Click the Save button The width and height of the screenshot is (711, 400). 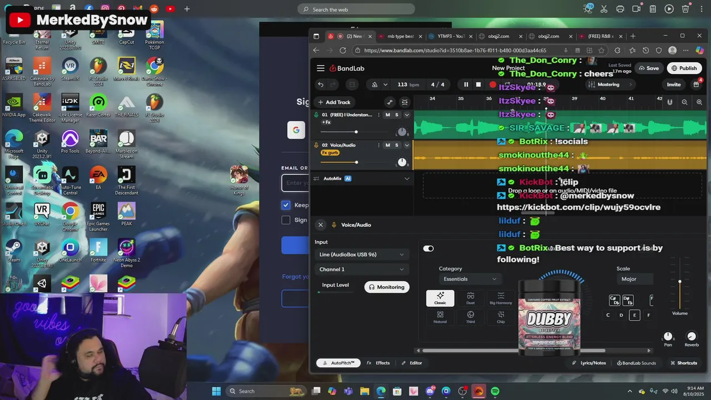click(648, 68)
